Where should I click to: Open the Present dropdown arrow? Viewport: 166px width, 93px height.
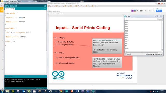pyautogui.click(x=147, y=11)
